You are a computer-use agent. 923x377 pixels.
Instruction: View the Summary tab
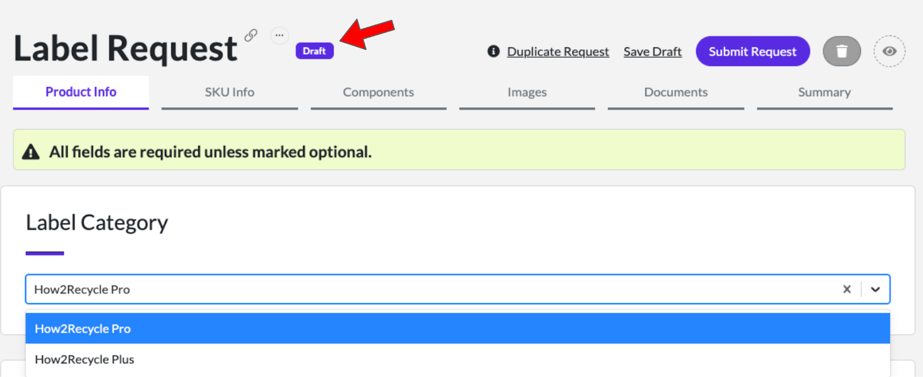[x=824, y=92]
